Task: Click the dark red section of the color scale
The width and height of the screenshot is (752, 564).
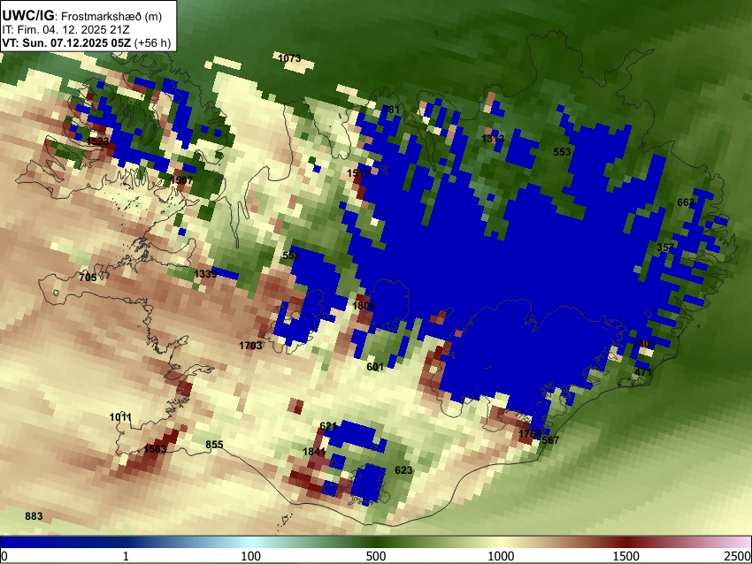Action: 626,543
